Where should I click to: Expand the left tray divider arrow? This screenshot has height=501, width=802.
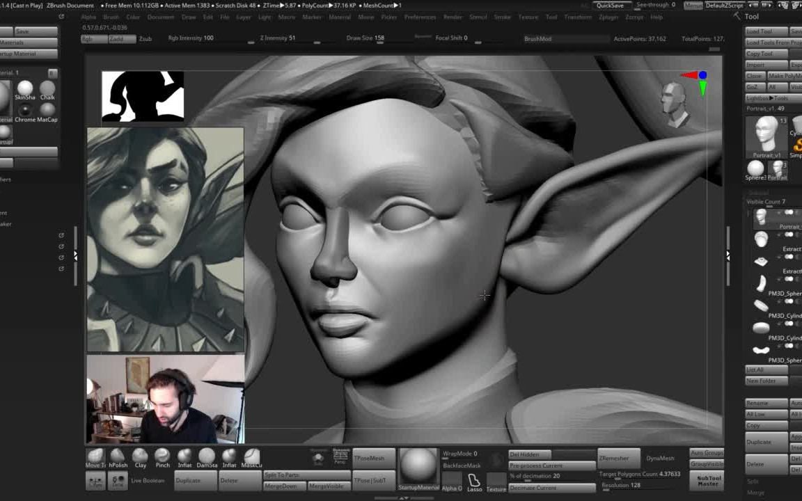pyautogui.click(x=76, y=255)
